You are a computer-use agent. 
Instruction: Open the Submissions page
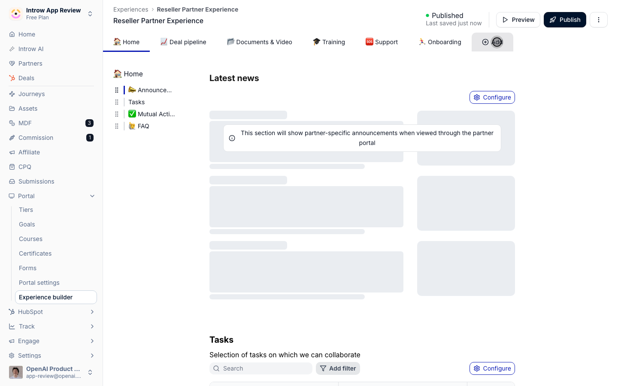[x=51, y=181]
